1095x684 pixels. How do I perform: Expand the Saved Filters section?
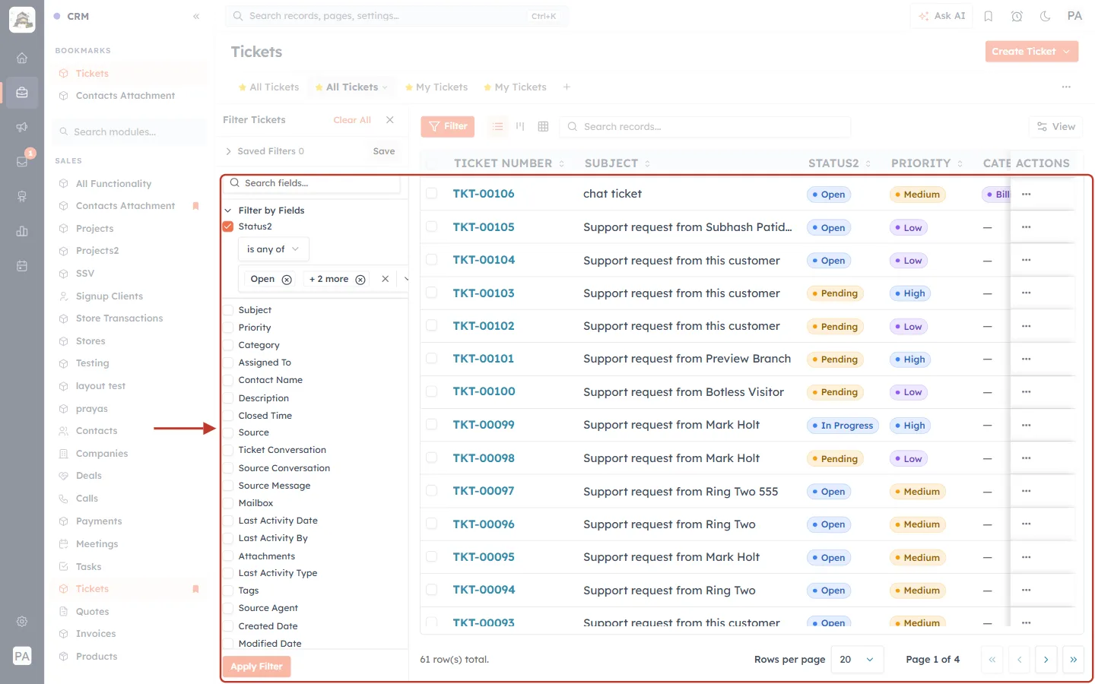228,151
